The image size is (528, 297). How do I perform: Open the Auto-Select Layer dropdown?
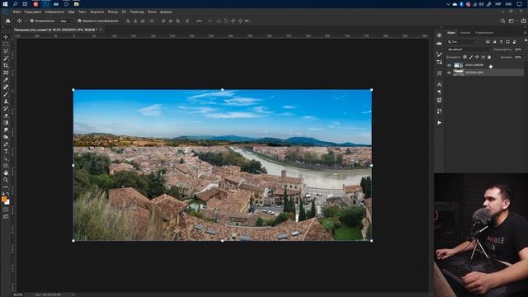tap(66, 21)
